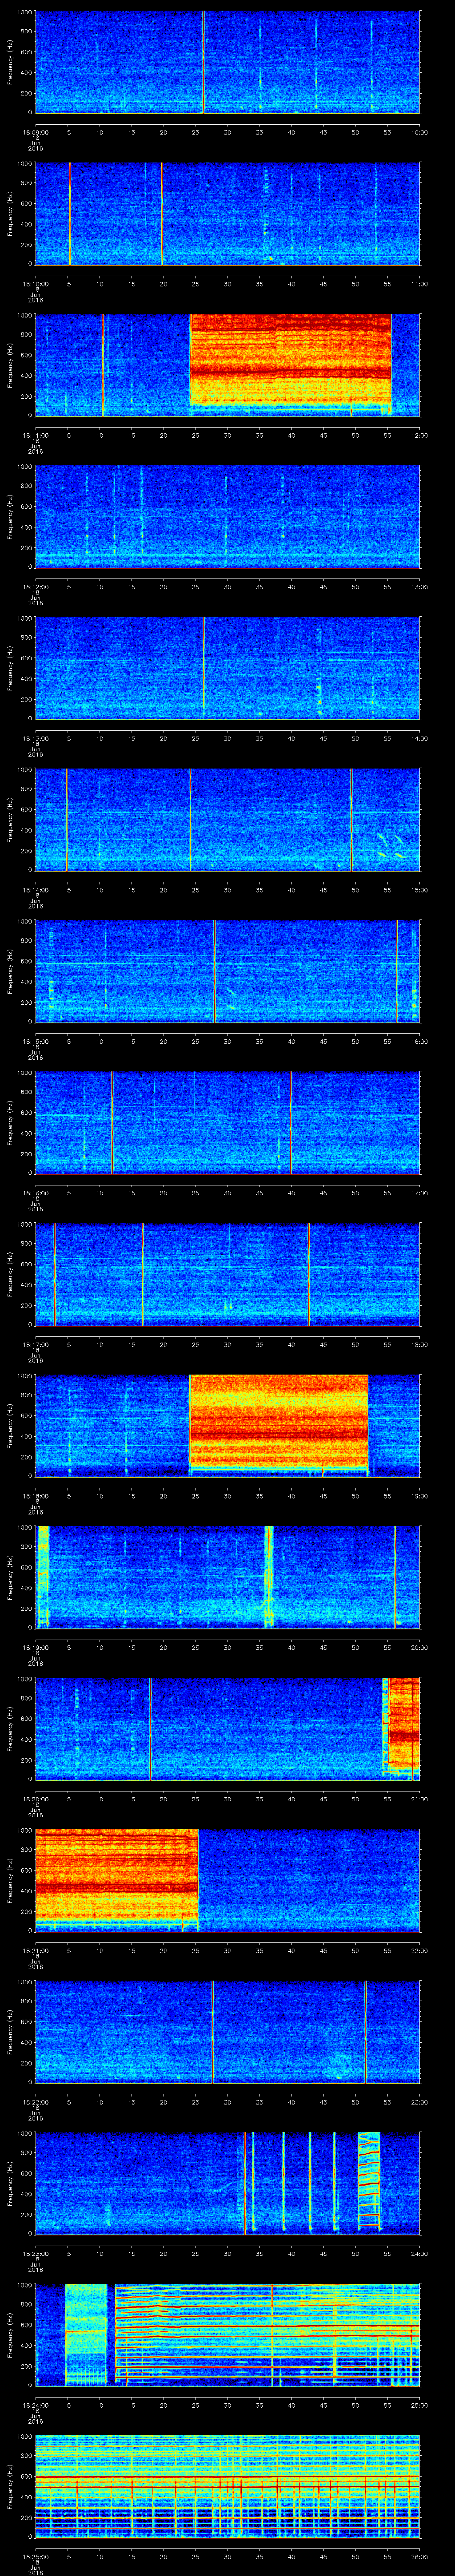This screenshot has height=2576, width=455.
Task: Click the 18:15:00 start time label
Action: coord(35,1041)
